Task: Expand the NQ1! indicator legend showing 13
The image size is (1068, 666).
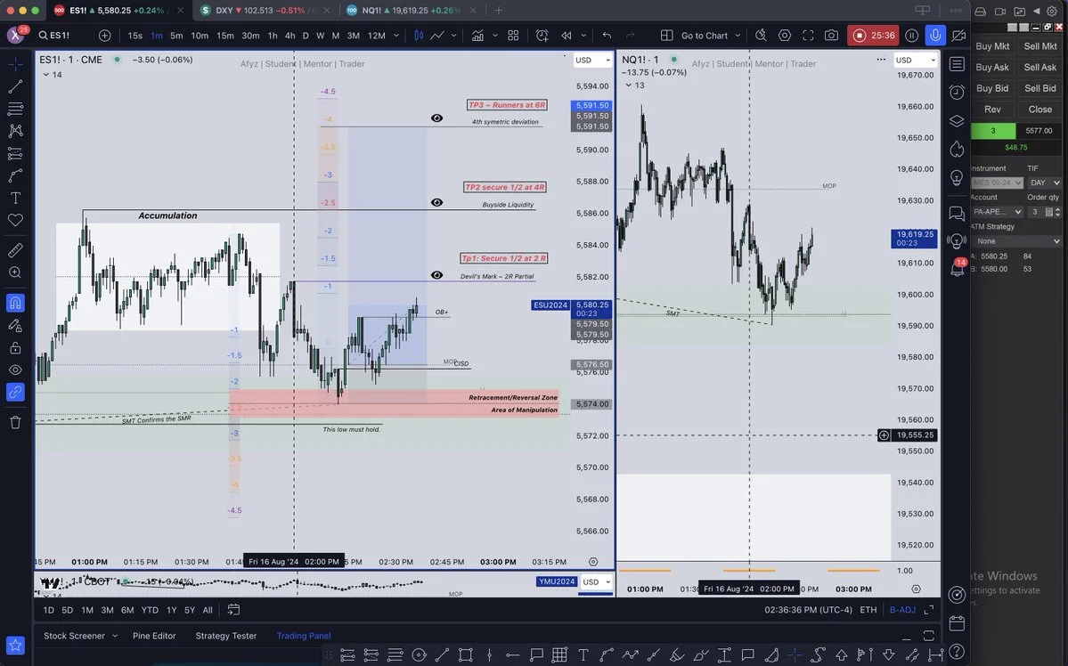Action: [x=634, y=85]
